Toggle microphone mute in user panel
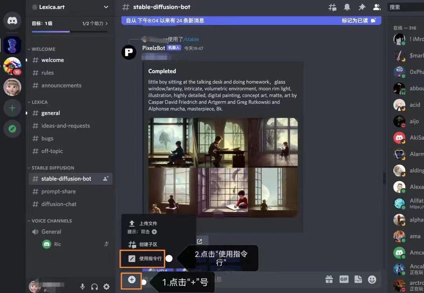This screenshot has height=293, width=424. coord(82,286)
